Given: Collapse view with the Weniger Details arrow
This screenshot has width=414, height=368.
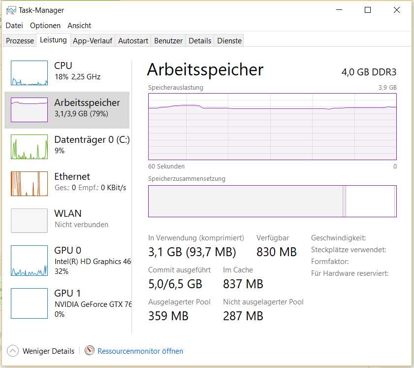Looking at the screenshot, I should [13, 351].
